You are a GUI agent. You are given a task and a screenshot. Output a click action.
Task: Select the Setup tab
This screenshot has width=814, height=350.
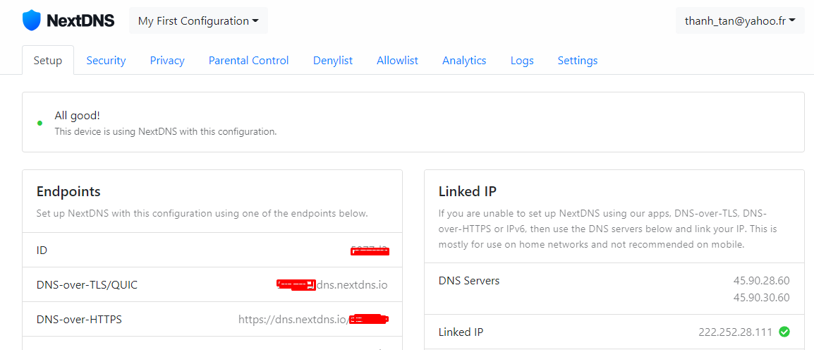click(48, 60)
